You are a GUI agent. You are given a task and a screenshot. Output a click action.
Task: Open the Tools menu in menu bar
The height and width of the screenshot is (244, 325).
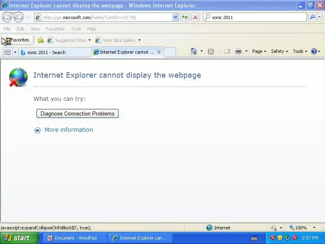76,29
